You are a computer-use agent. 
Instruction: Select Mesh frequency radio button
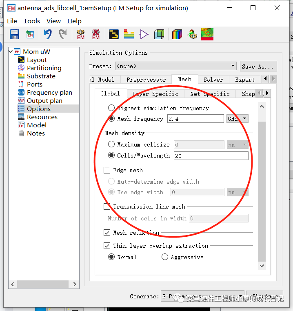(111, 119)
